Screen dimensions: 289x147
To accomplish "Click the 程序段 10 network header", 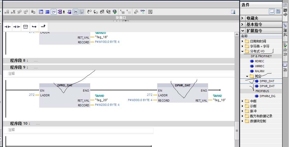I will click(20, 124).
